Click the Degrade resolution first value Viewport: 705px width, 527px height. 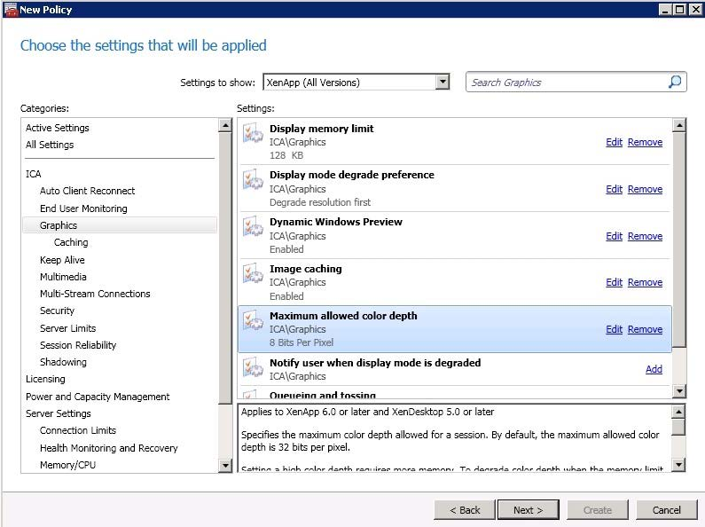pos(320,202)
